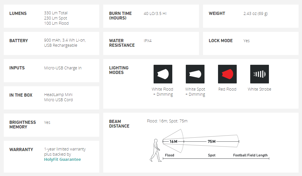Click the 75M spot distance marker
The width and height of the screenshot is (302, 176).
211,141
